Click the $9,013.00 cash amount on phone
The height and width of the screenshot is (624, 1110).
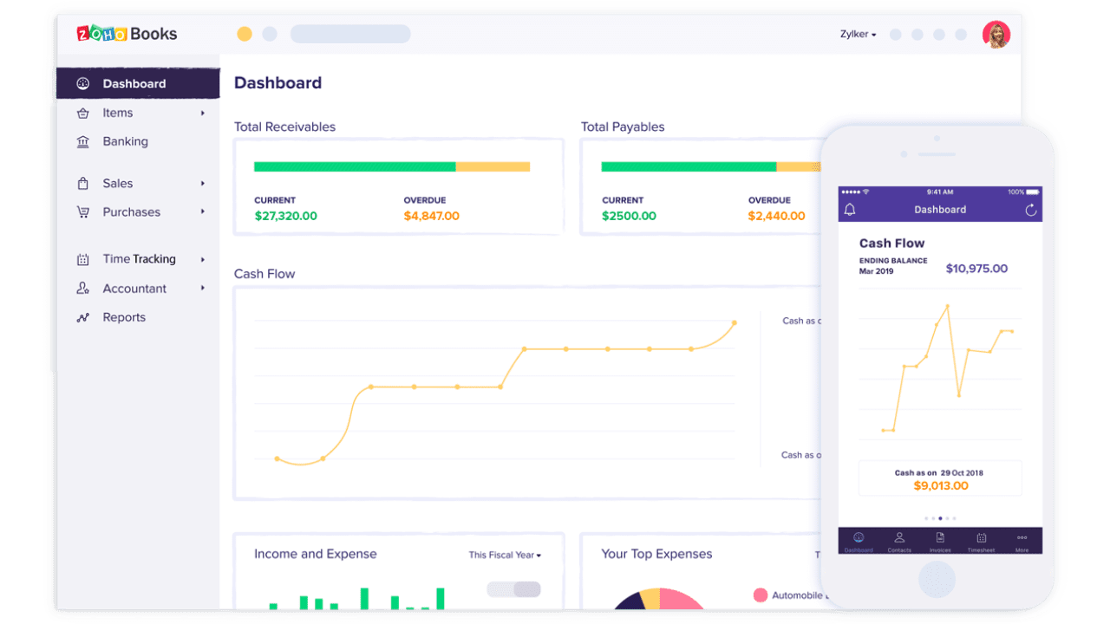point(941,486)
